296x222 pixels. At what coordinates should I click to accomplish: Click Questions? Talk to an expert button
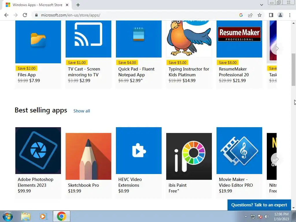259,205
